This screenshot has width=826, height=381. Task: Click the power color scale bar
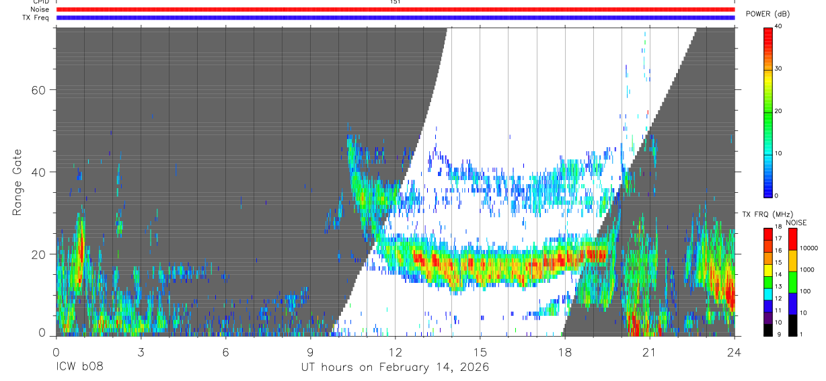click(x=767, y=112)
